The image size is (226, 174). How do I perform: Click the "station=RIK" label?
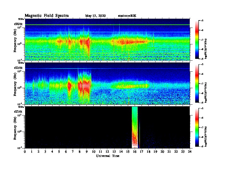point(127,16)
